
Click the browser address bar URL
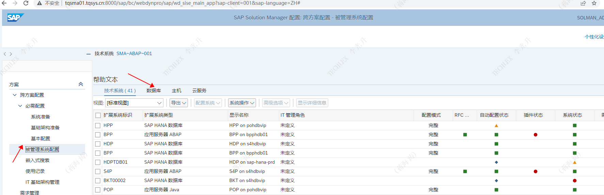point(183,3)
